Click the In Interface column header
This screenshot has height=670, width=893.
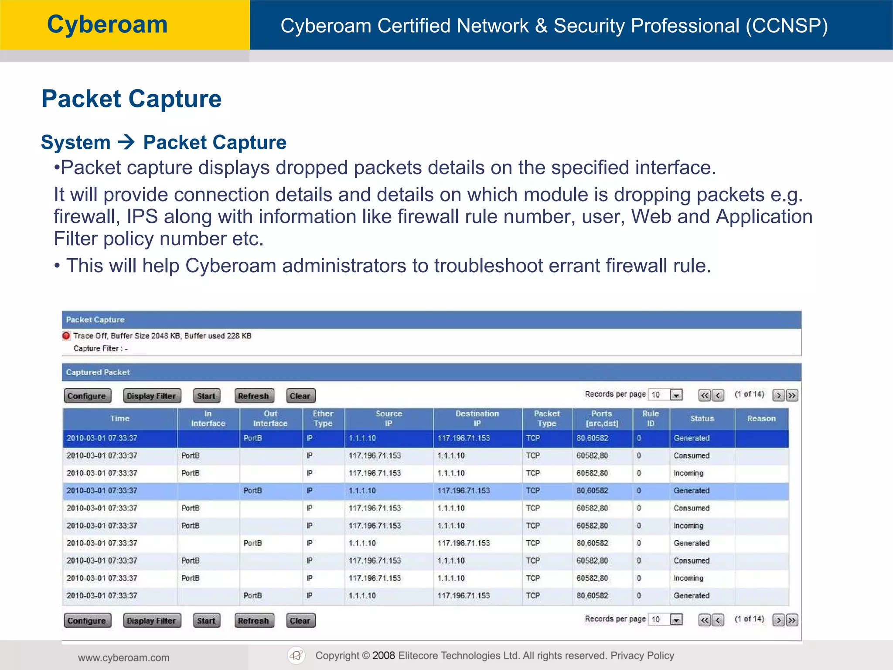(x=208, y=419)
